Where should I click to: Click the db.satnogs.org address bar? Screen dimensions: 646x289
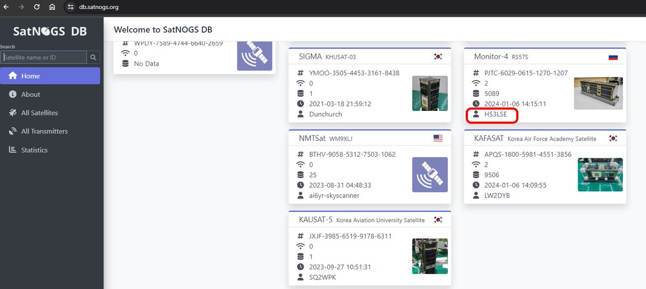pyautogui.click(x=99, y=7)
